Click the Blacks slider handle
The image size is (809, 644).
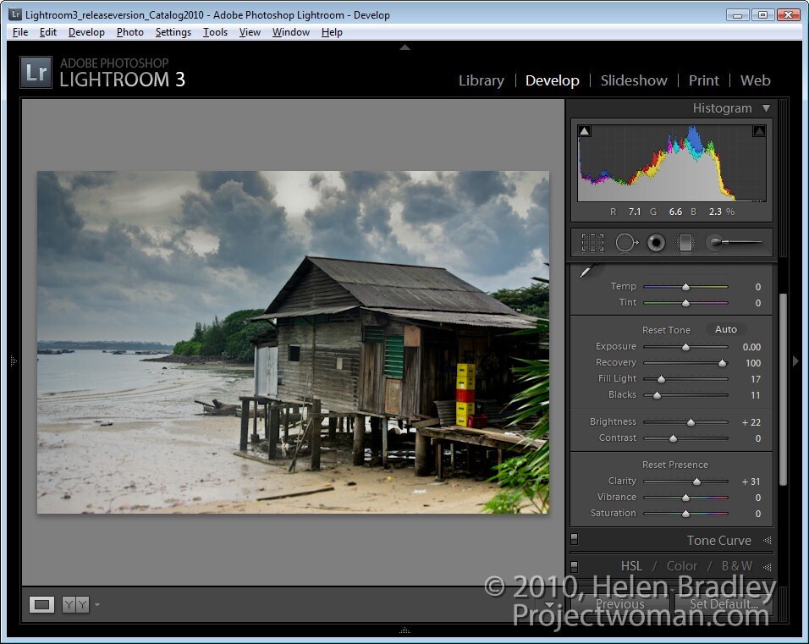657,395
